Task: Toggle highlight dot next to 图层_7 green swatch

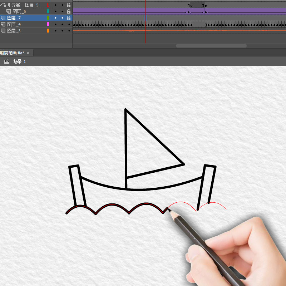Action: (56, 18)
